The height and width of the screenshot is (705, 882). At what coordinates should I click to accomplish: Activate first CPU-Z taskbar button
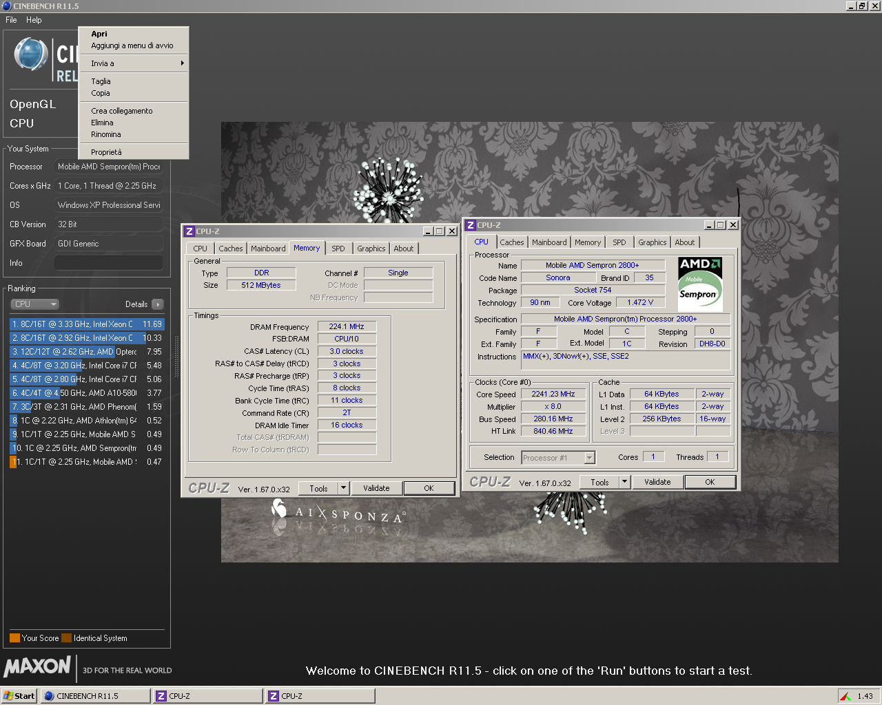coord(208,696)
